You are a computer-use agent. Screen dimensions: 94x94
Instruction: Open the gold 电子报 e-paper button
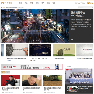point(90,3)
